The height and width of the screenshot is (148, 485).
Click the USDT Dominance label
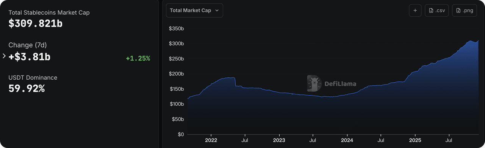click(33, 77)
